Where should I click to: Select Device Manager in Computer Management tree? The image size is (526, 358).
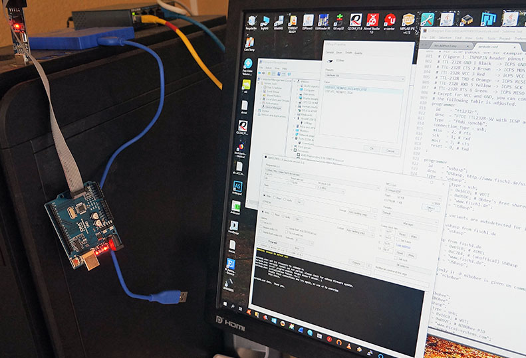click(272, 107)
